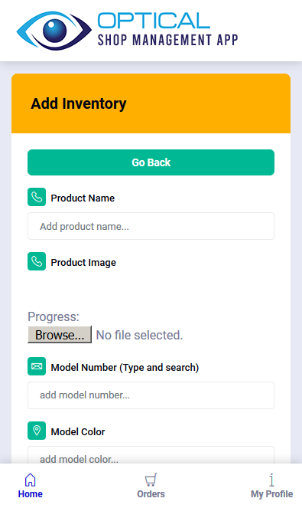
Task: Click the Optical Shop Management App title
Action: tap(167, 29)
